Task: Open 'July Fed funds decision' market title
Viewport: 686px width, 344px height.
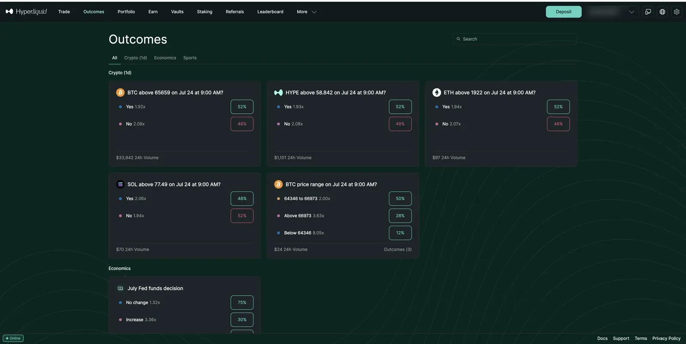Action: tap(155, 288)
